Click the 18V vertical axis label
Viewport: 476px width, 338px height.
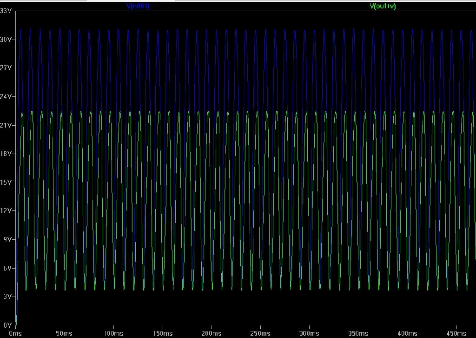pos(6,154)
